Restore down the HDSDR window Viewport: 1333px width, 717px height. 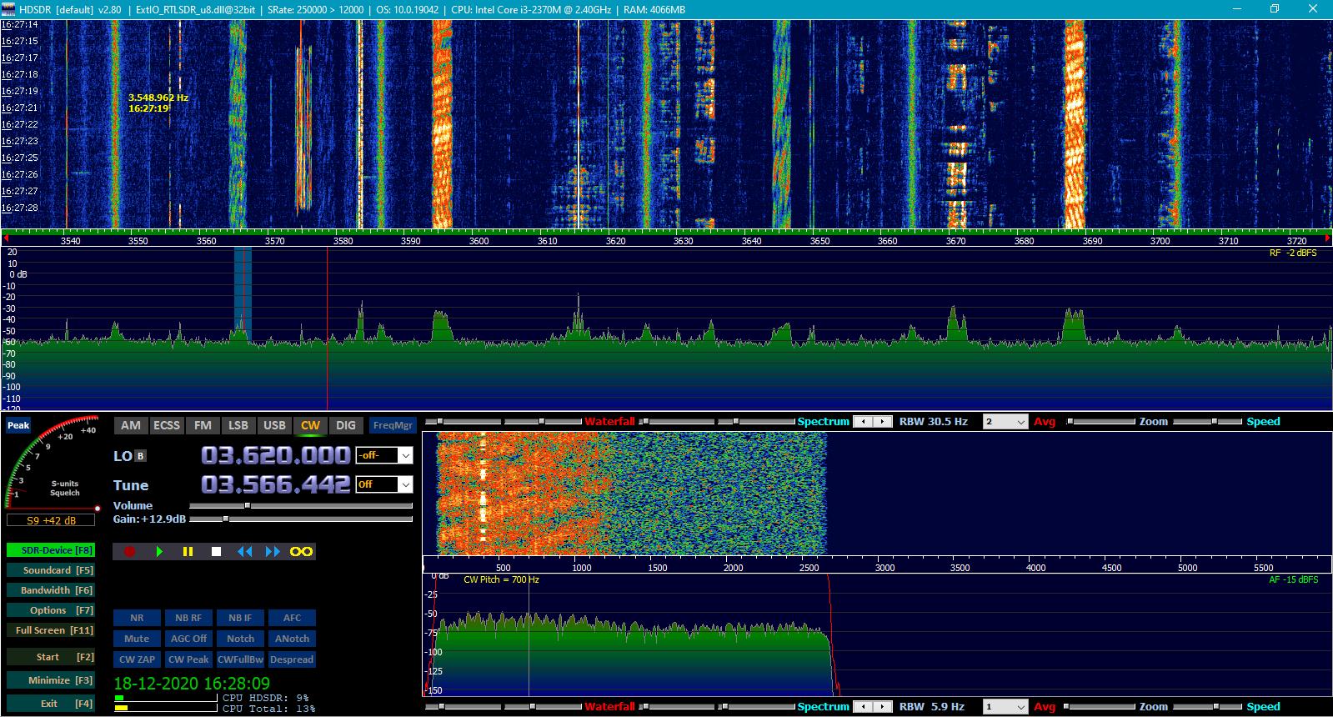coord(1274,9)
